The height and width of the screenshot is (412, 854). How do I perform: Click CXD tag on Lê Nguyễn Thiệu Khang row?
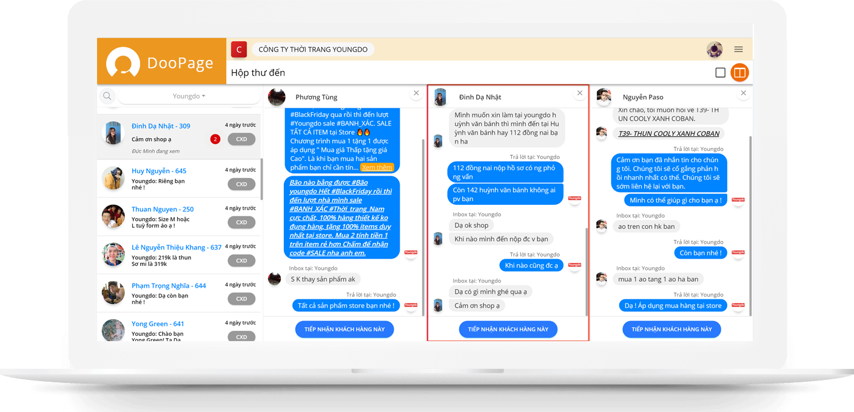[241, 261]
